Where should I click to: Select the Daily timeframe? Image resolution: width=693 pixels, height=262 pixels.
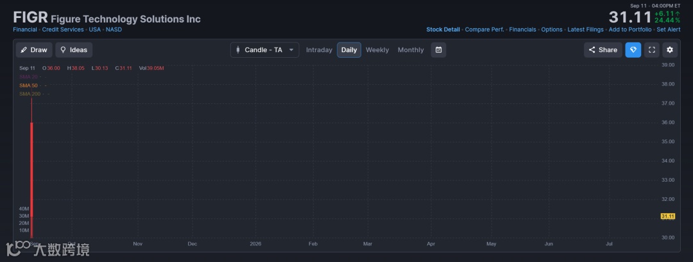(349, 50)
